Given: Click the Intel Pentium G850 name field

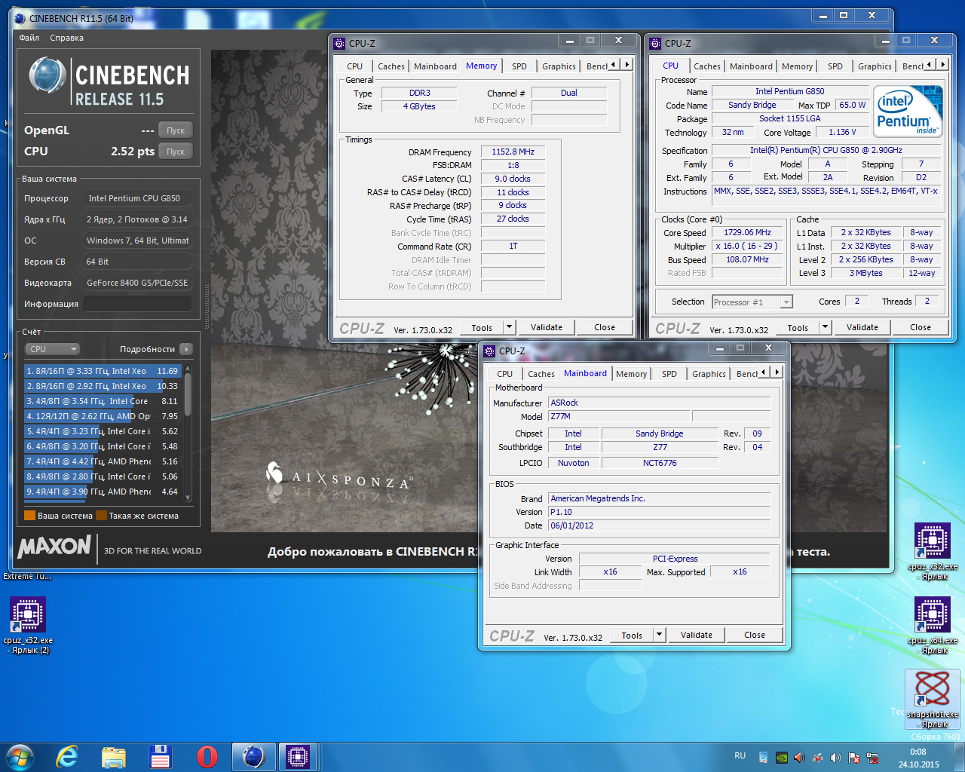Looking at the screenshot, I should (789, 91).
